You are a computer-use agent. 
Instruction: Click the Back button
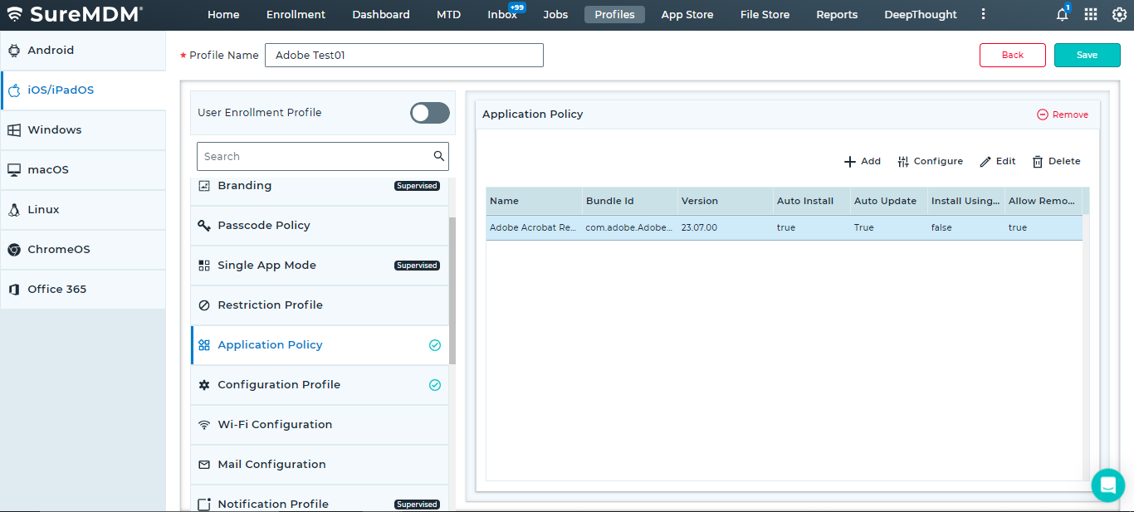point(1013,55)
